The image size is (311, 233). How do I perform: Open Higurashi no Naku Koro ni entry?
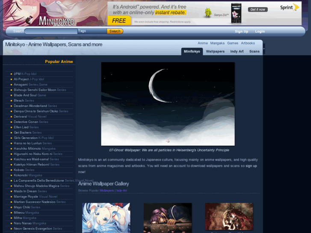[33, 154]
